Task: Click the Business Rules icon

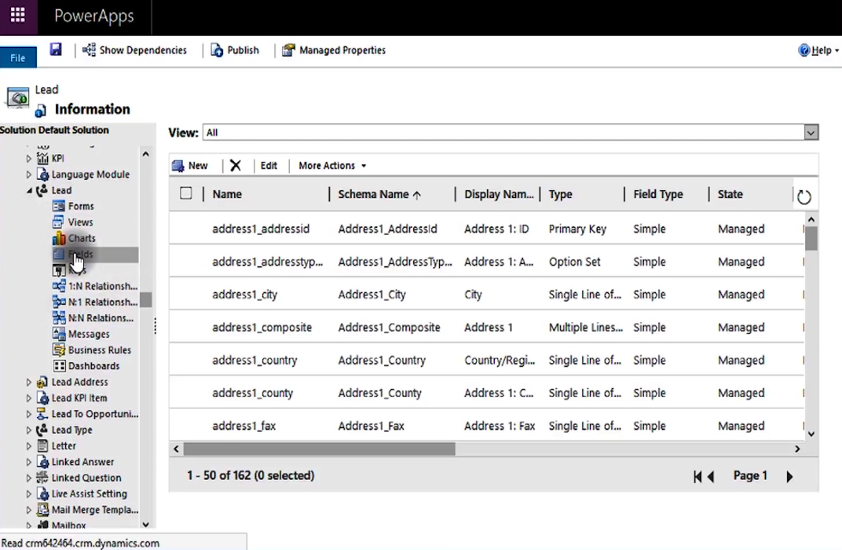Action: pos(59,350)
